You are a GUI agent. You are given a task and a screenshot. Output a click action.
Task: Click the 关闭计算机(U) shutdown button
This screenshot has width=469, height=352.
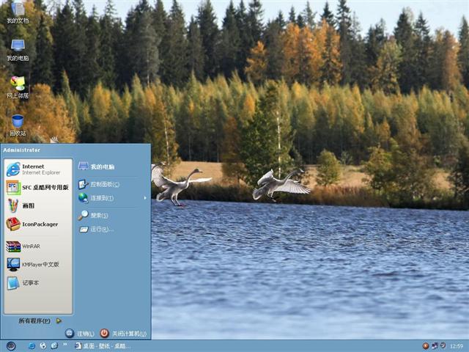click(x=124, y=334)
